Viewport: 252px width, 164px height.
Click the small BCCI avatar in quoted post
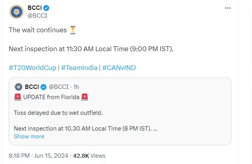pyautogui.click(x=18, y=87)
